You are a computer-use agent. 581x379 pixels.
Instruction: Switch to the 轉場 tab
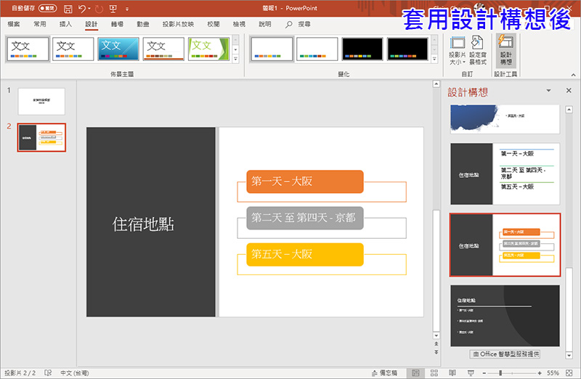[x=117, y=24]
